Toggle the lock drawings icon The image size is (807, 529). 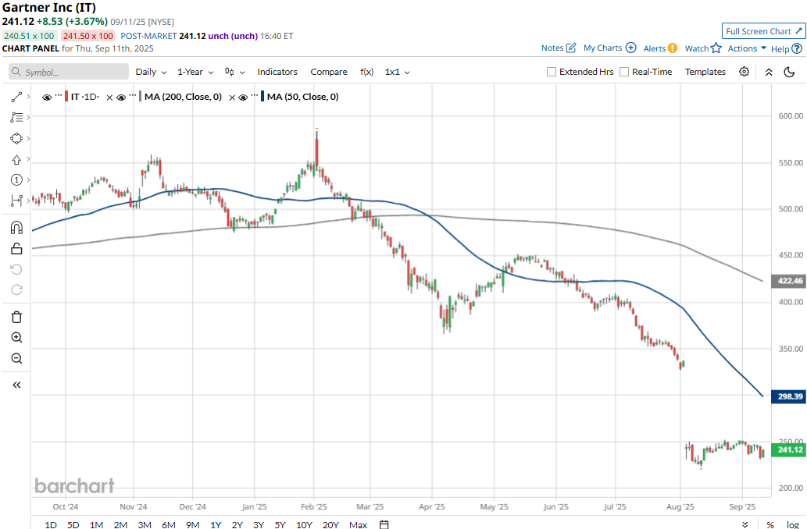pos(16,249)
